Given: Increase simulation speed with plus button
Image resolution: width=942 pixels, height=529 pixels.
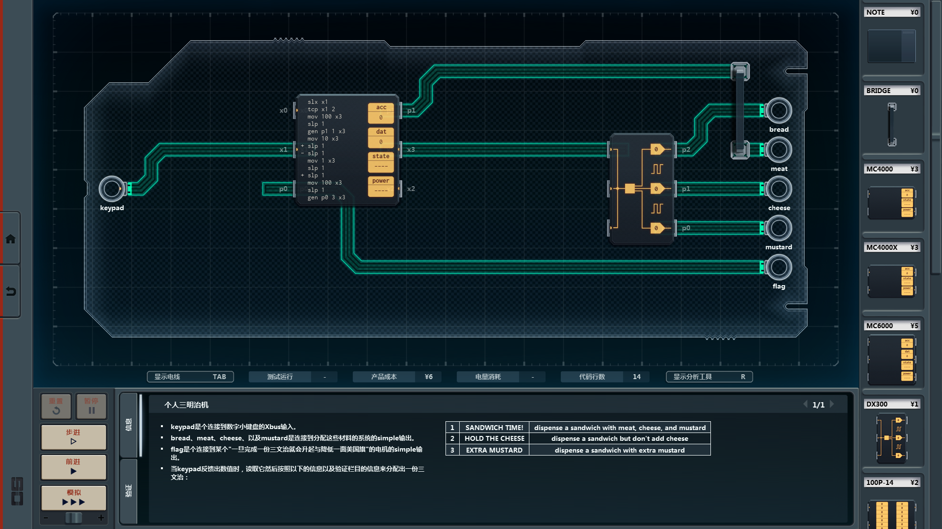Looking at the screenshot, I should [101, 518].
